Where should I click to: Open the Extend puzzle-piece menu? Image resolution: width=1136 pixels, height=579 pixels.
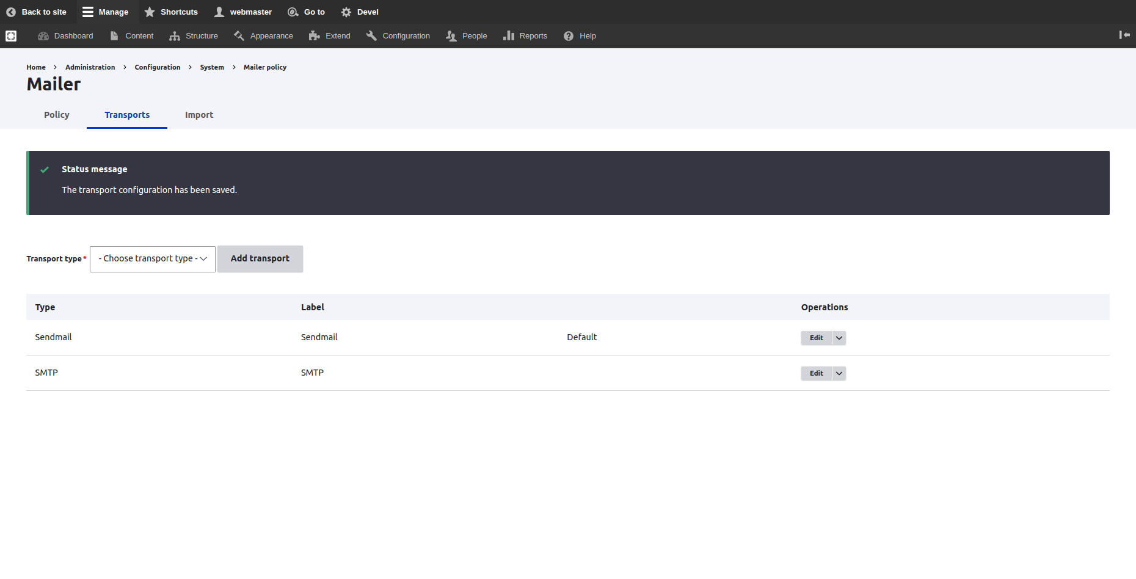tap(330, 36)
